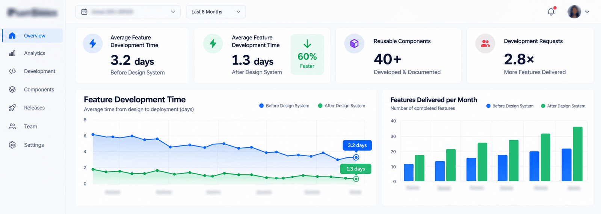This screenshot has height=214, width=601.
Task: Click the Average time from design subtitle
Action: click(x=139, y=109)
